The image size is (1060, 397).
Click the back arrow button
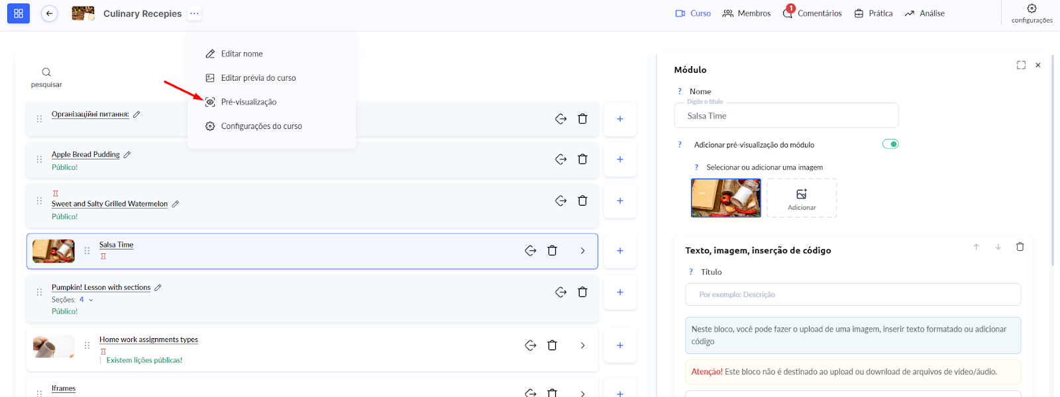pos(49,13)
